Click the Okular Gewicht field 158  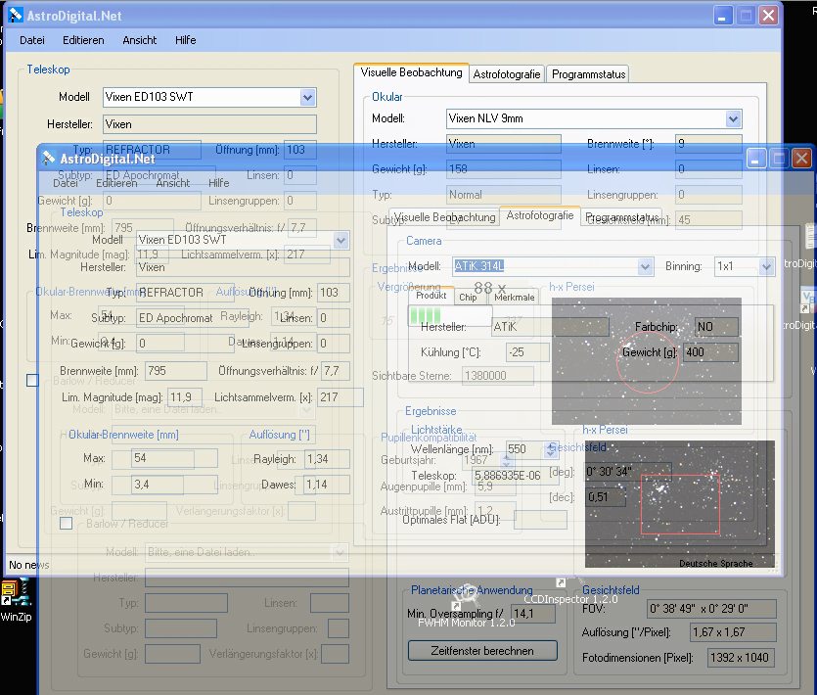click(x=503, y=169)
